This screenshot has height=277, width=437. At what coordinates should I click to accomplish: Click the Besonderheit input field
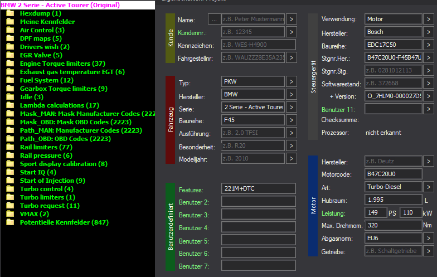pos(253,146)
